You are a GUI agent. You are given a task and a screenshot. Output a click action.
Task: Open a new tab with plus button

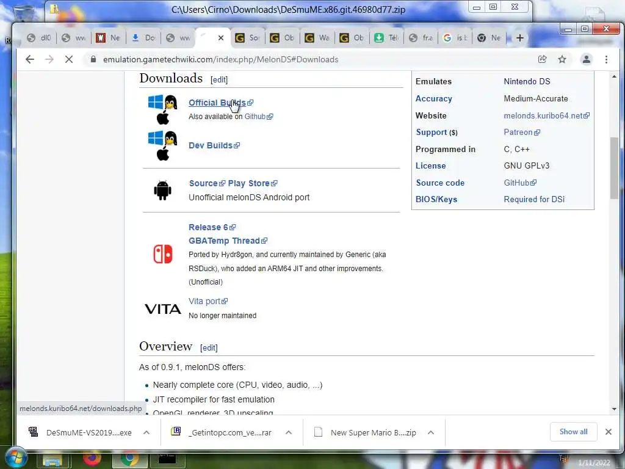coord(520,38)
